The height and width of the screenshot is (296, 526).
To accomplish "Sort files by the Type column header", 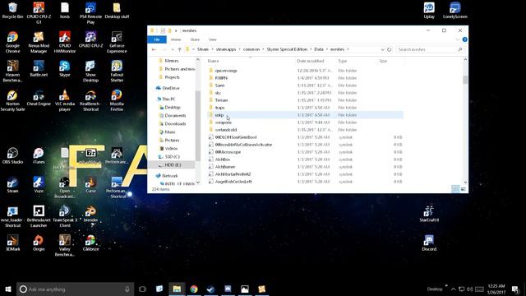I will [x=343, y=61].
